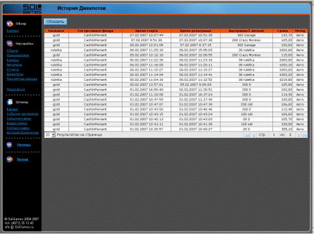Click the Перезапуск link
The image size is (314, 234).
click(16, 90)
